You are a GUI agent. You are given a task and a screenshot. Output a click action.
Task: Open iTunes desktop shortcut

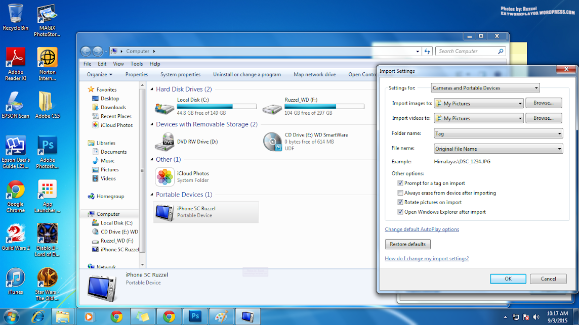pyautogui.click(x=16, y=281)
